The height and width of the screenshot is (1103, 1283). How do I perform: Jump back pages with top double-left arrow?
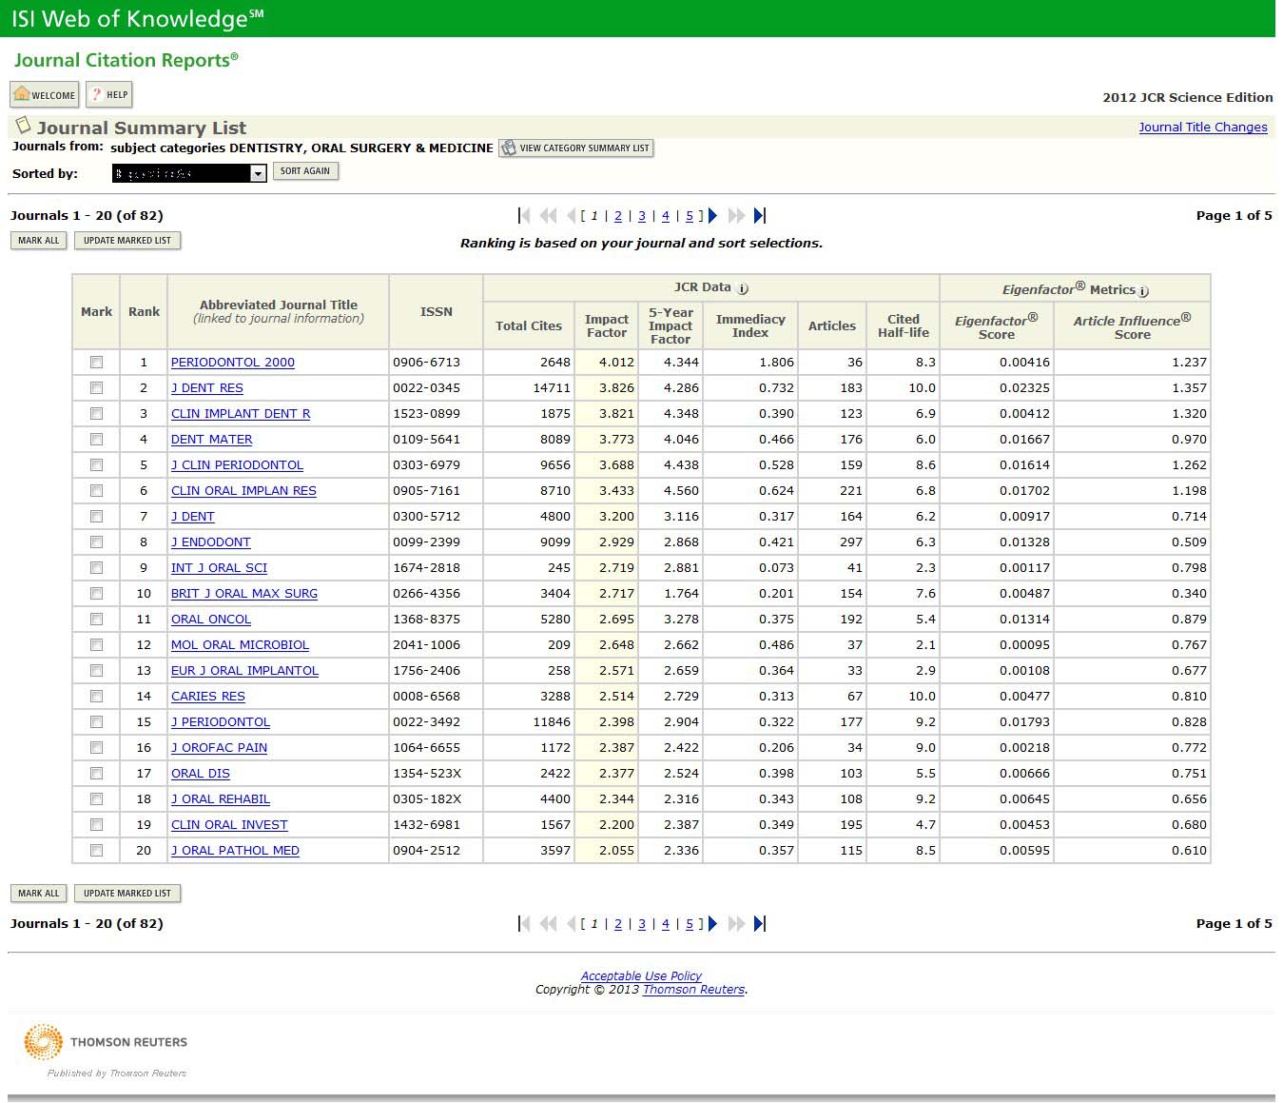tap(548, 216)
